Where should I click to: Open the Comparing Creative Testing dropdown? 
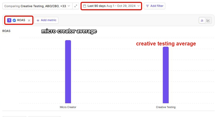37,6
